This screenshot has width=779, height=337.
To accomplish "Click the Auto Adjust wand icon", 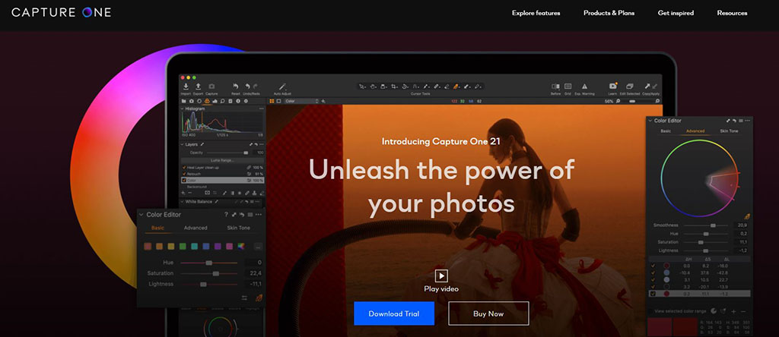I will coord(282,87).
